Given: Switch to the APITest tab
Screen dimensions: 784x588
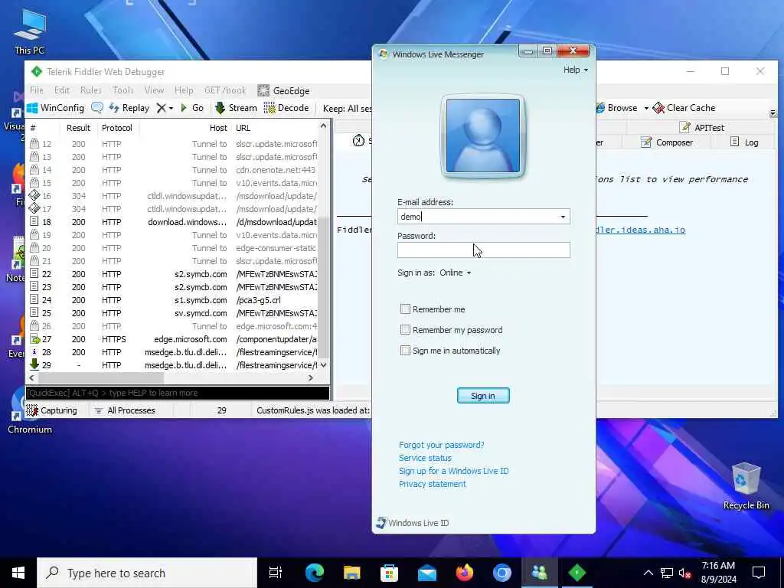Looking at the screenshot, I should click(702, 128).
